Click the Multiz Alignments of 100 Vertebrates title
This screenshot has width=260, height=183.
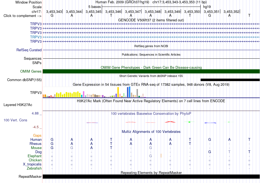tap(151, 131)
